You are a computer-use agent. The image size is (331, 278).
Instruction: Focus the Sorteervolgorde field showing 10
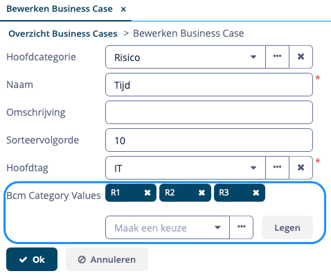(x=209, y=140)
